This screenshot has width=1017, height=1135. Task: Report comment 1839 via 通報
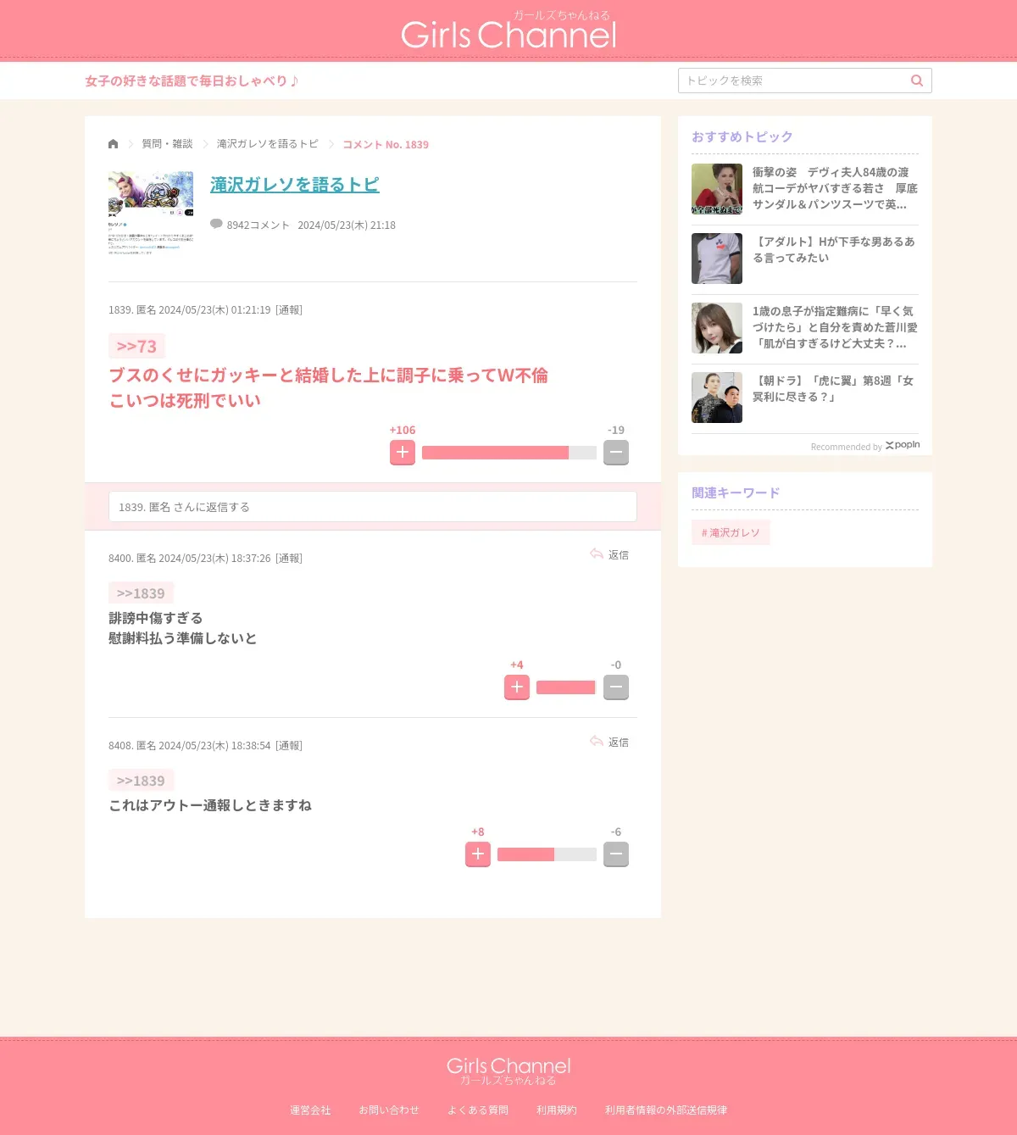coord(289,310)
